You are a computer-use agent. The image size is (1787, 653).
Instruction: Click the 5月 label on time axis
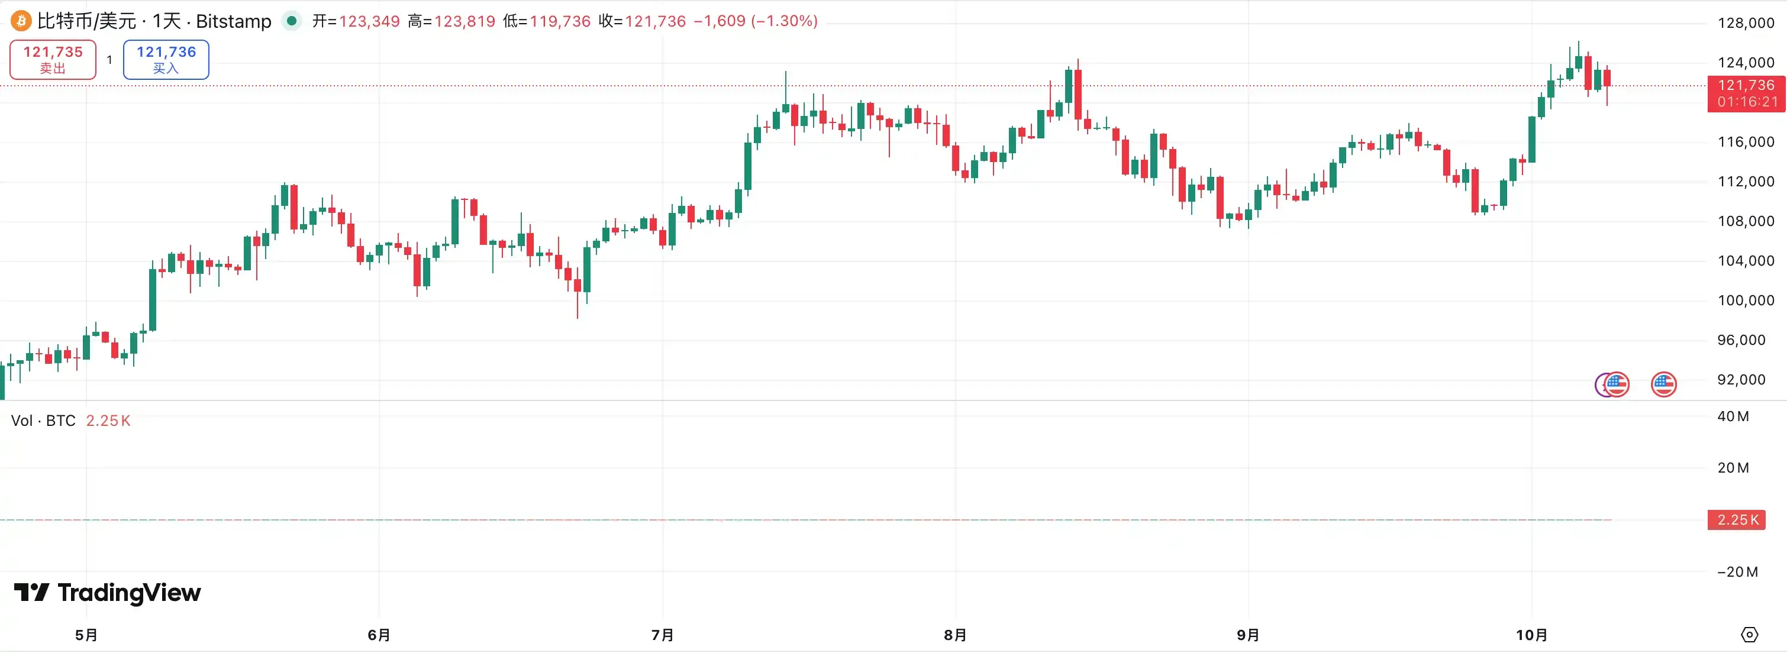[x=86, y=635]
